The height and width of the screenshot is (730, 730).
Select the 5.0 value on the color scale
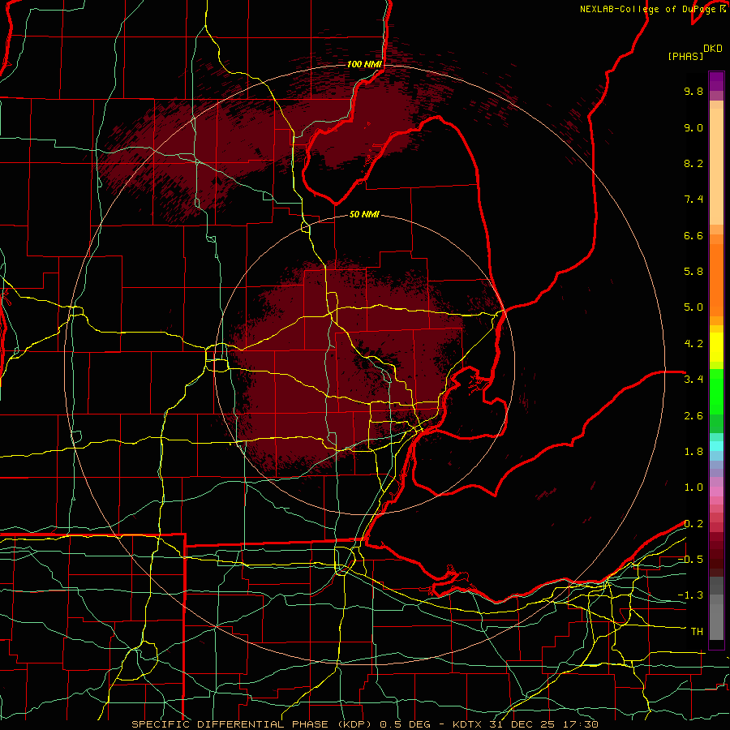(x=693, y=307)
